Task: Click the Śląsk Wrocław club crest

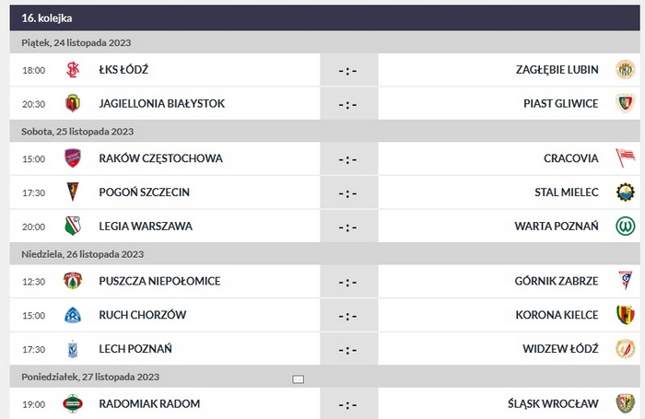Action: tap(626, 403)
